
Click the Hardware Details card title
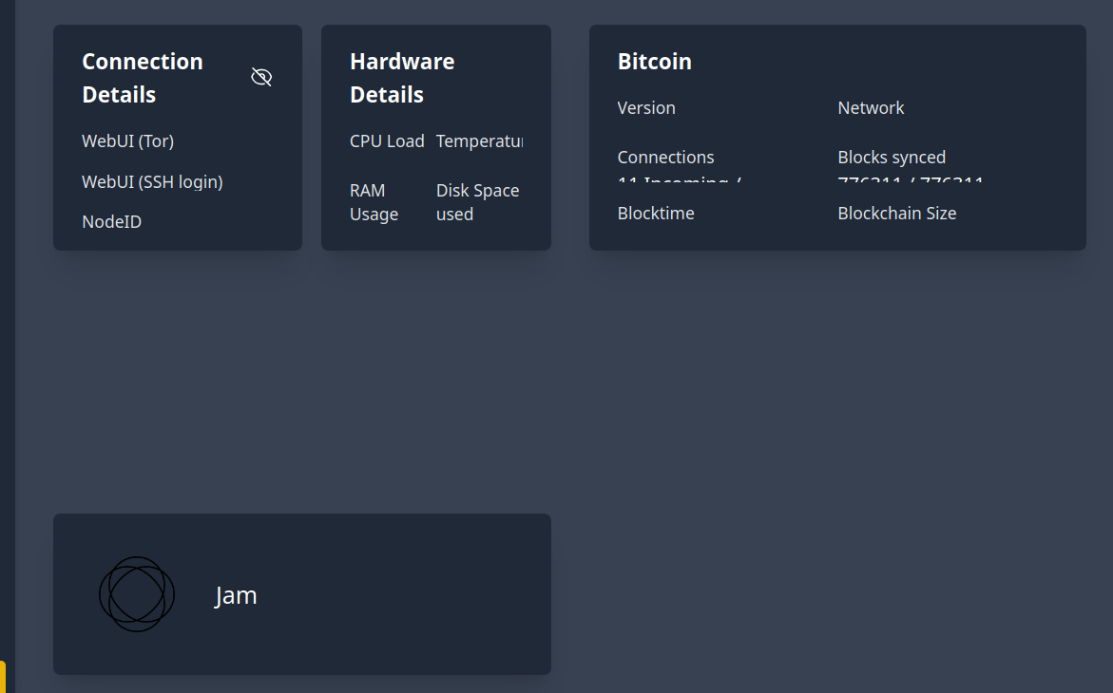(402, 77)
